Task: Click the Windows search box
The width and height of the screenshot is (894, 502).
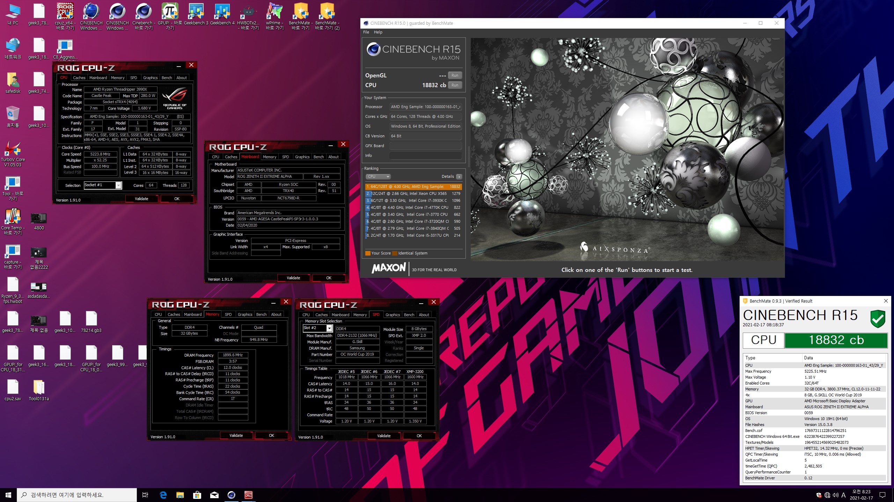Action: 77,495
